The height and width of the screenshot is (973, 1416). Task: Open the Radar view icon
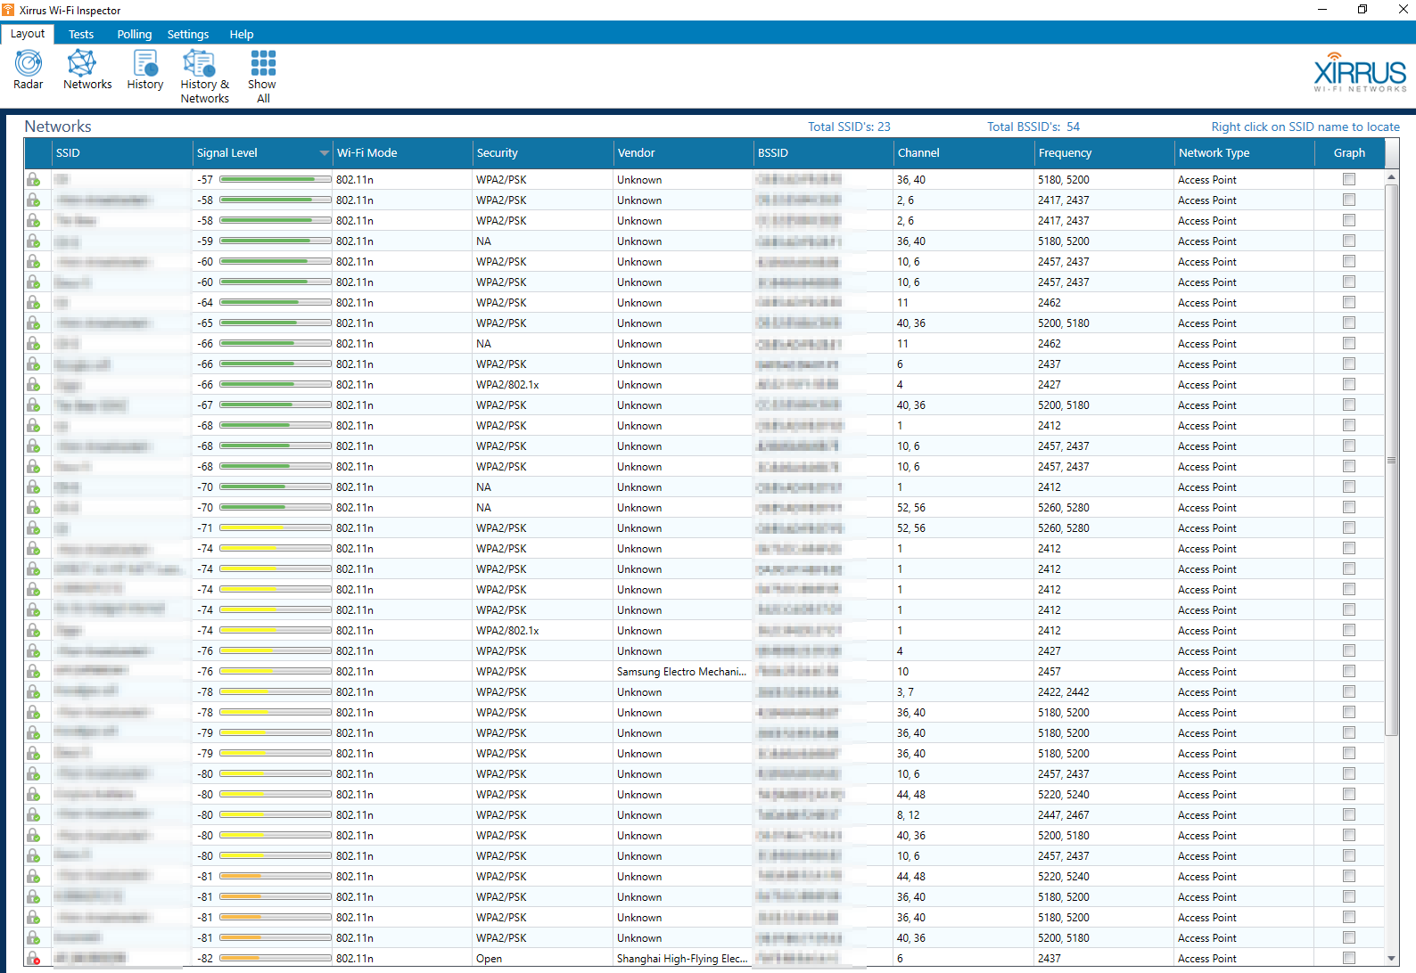pyautogui.click(x=29, y=64)
